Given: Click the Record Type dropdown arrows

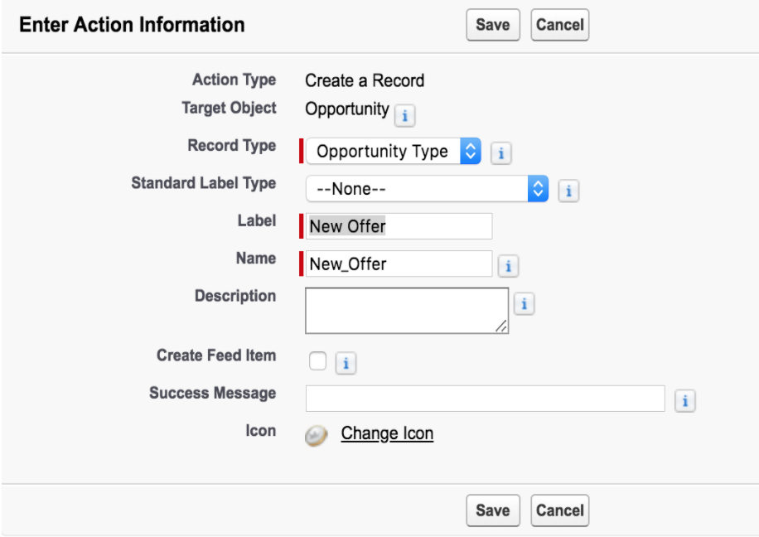Looking at the screenshot, I should click(x=470, y=151).
